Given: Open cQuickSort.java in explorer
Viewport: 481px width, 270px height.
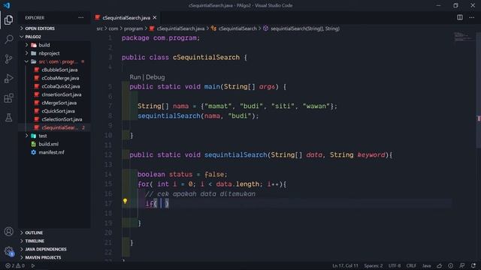Looking at the screenshot, I should (54, 111).
